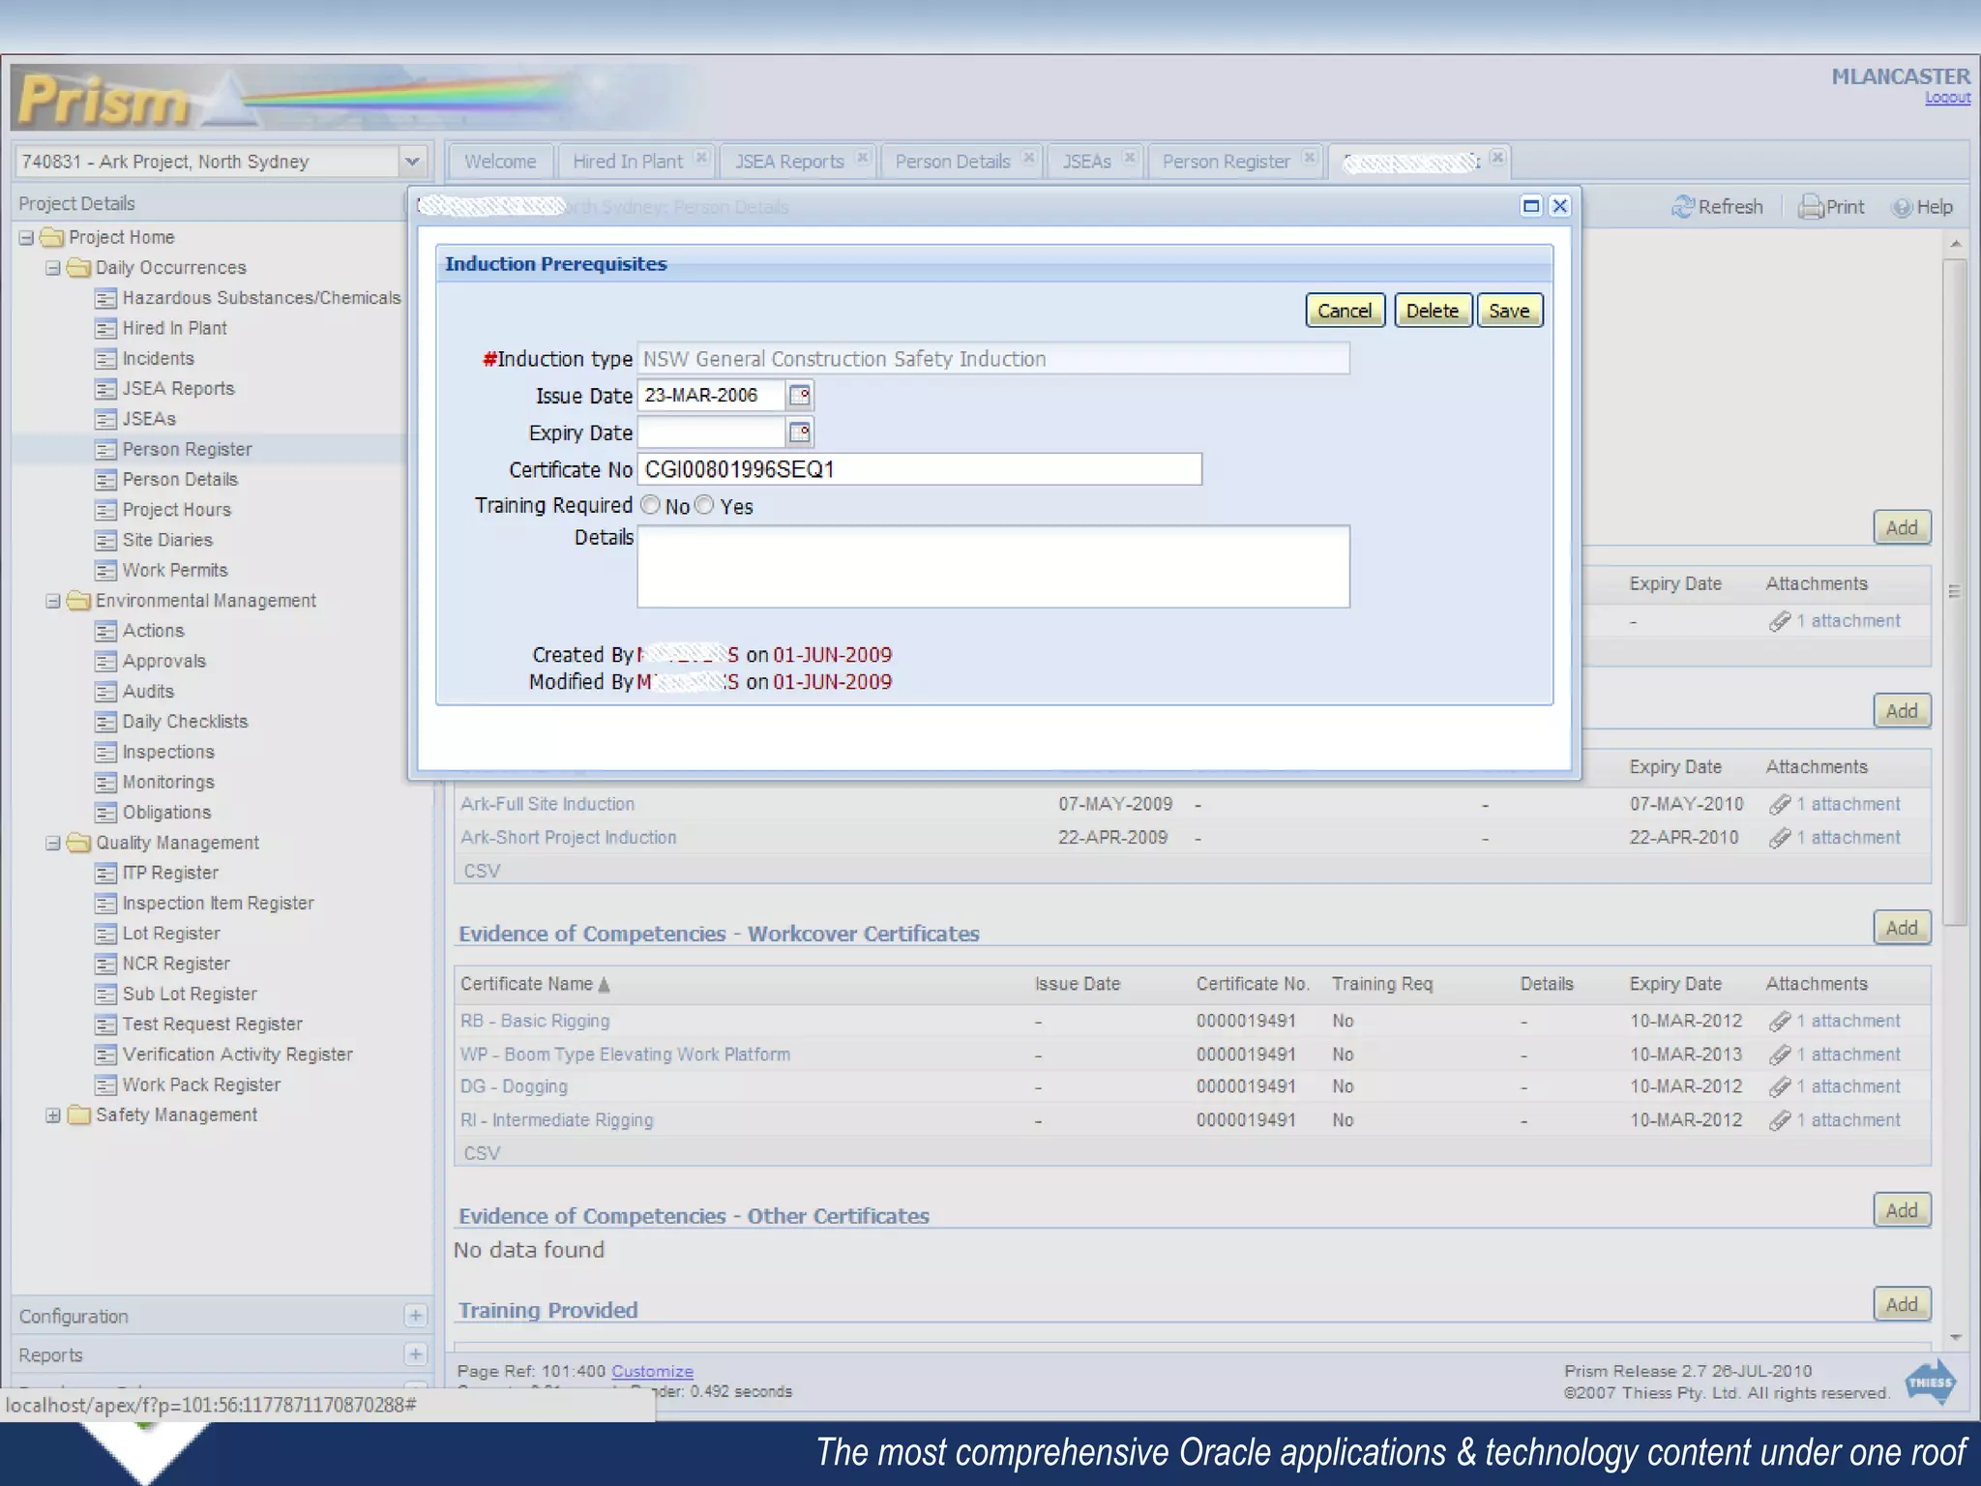The height and width of the screenshot is (1486, 1981).
Task: Click the vertical scrollbar thumb
Action: 1955,592
